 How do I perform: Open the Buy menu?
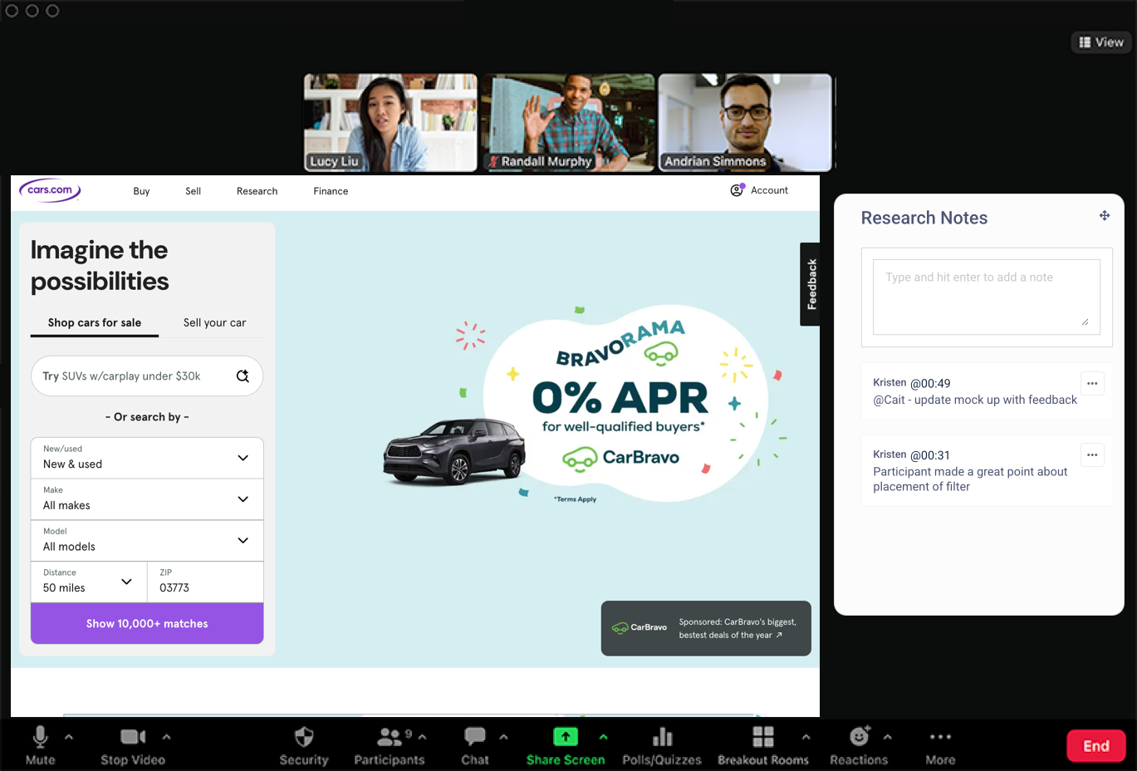click(x=142, y=191)
